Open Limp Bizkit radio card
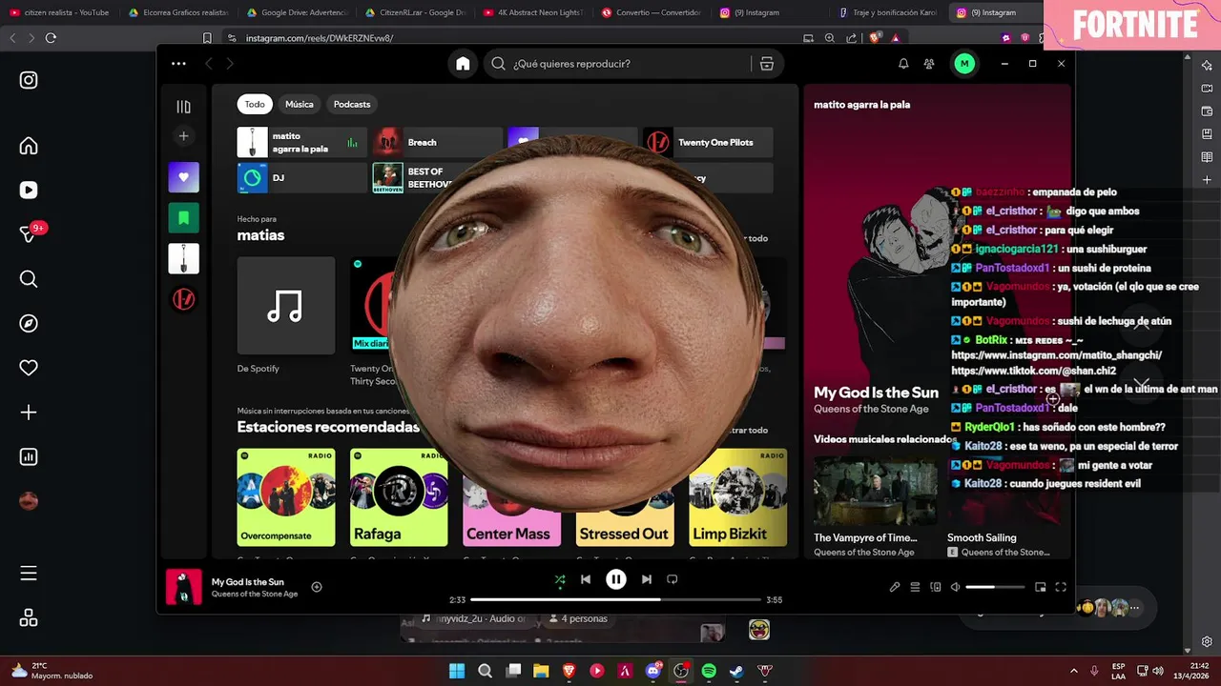The height and width of the screenshot is (686, 1221). (738, 497)
